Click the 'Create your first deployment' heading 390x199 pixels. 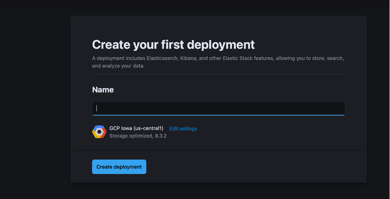pyautogui.click(x=173, y=44)
